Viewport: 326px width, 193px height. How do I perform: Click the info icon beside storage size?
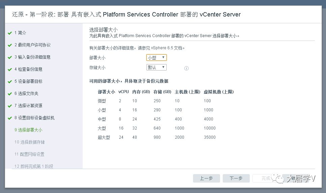(186, 68)
